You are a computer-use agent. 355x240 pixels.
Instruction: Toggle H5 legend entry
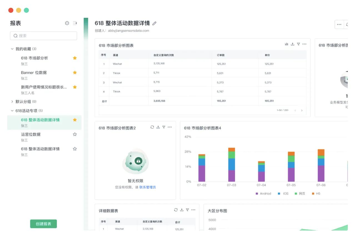pos(316,194)
